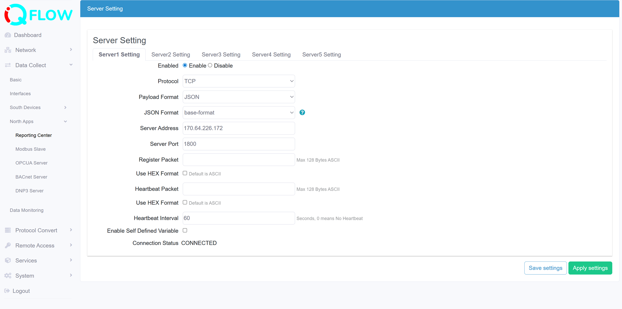The height and width of the screenshot is (309, 622).
Task: Click the Save settings button
Action: click(x=545, y=268)
